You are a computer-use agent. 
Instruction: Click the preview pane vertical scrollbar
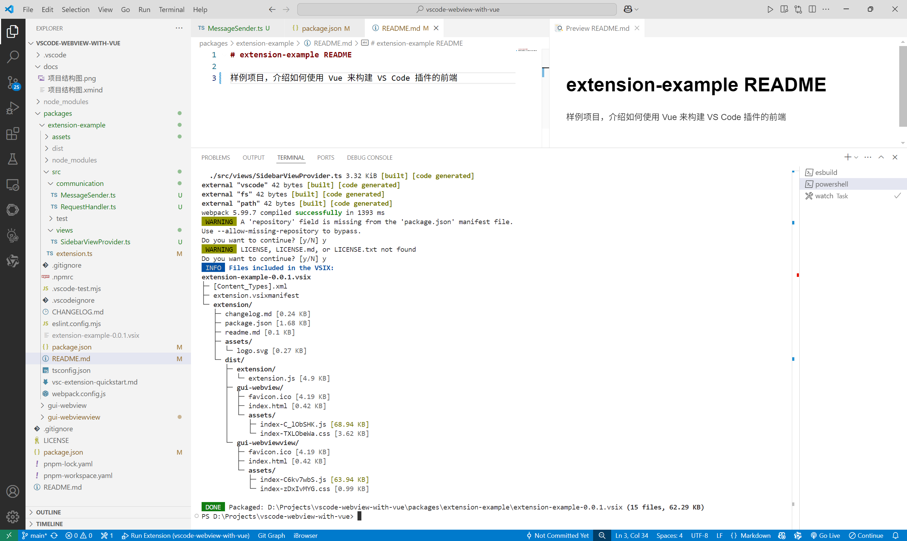click(903, 86)
